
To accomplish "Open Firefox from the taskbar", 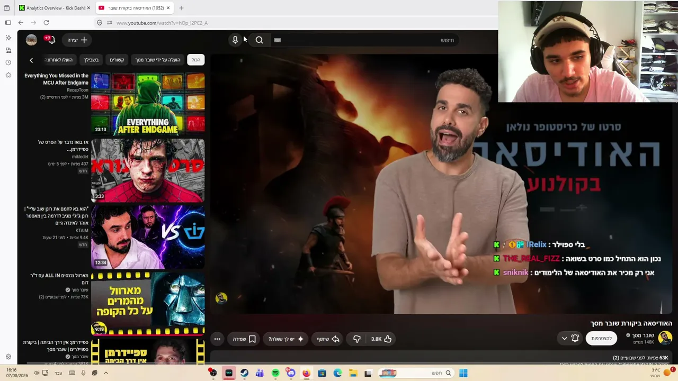I will click(x=306, y=373).
